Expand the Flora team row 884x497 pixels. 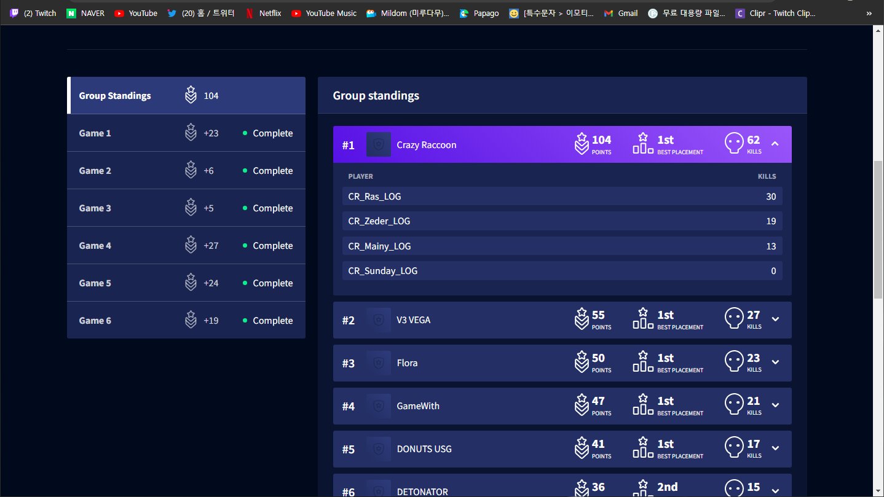coord(775,362)
